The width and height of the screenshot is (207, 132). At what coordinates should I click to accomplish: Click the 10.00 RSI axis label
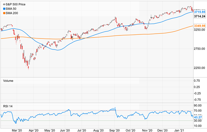tap(198, 126)
